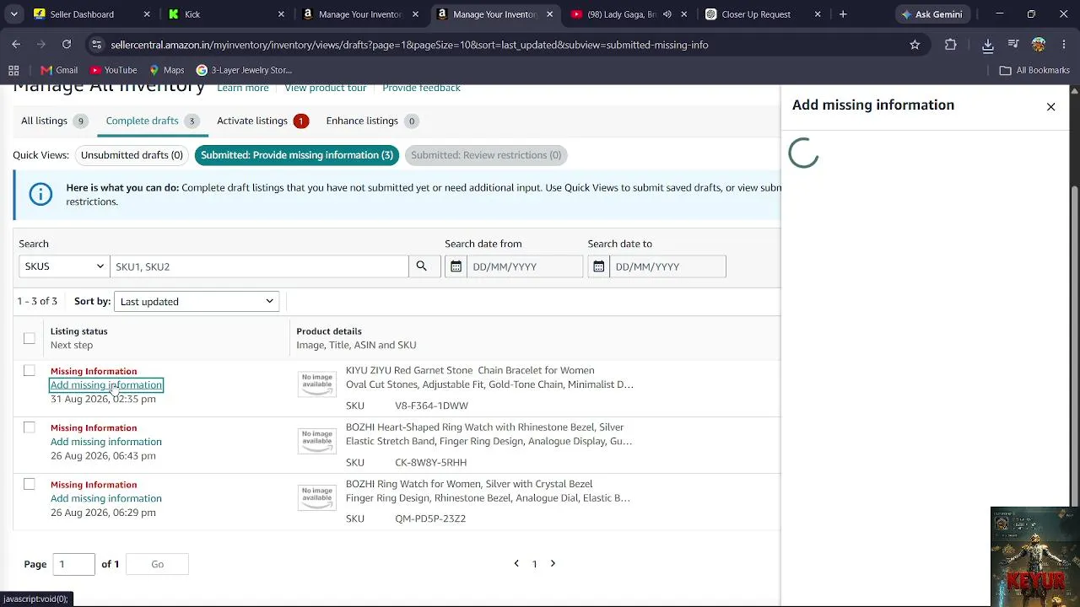Image resolution: width=1080 pixels, height=607 pixels.
Task: Select the BOZHI Ring Watch for Women checkbox
Action: tap(30, 484)
